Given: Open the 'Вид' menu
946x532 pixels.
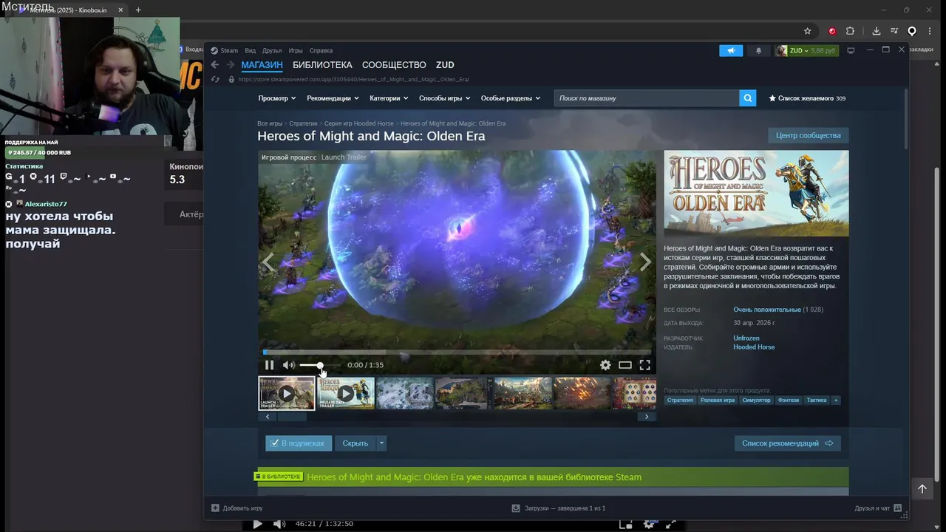Looking at the screenshot, I should [x=250, y=50].
